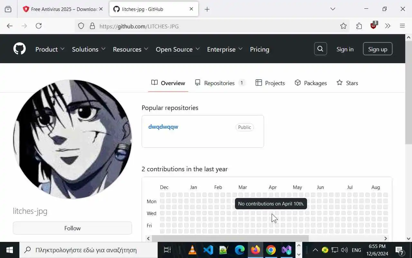Open the list all tabs dropdown
Screen dimensions: 412x258
click(333, 9)
